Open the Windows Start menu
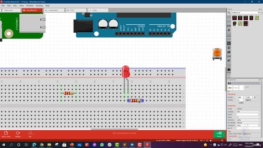This screenshot has width=263, height=148. (x=4, y=145)
